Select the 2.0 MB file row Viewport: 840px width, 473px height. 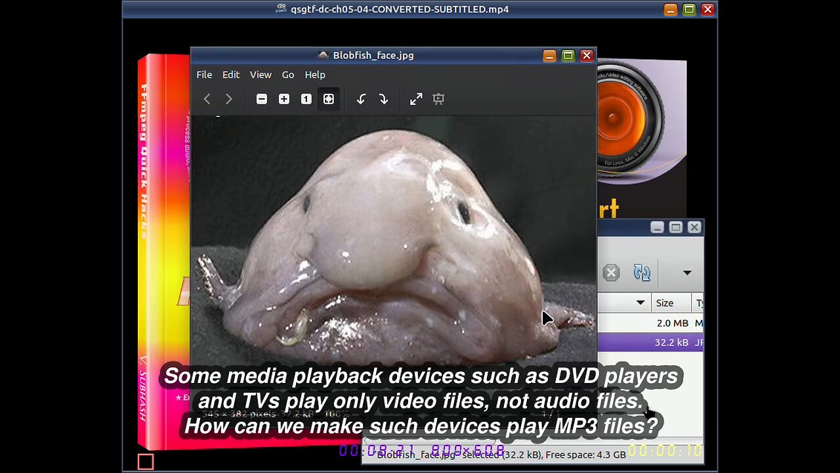coord(650,323)
